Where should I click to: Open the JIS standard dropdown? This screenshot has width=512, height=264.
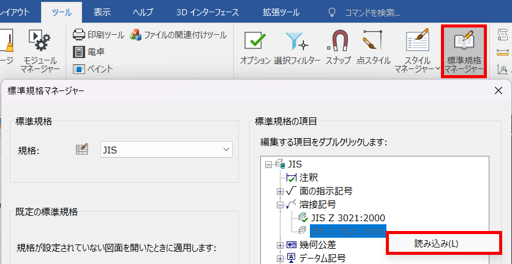[167, 150]
